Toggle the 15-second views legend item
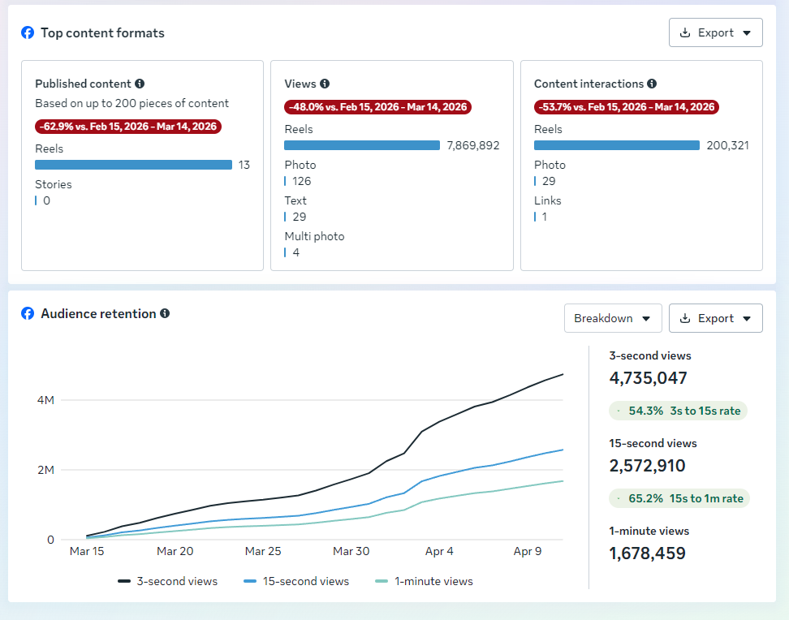Screen dimensions: 789x620 [295, 581]
